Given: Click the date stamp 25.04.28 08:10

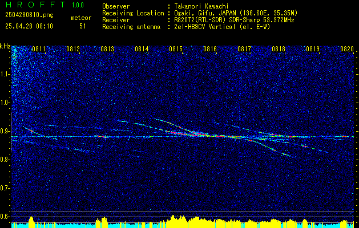Looking at the screenshot, I should coord(29,26).
